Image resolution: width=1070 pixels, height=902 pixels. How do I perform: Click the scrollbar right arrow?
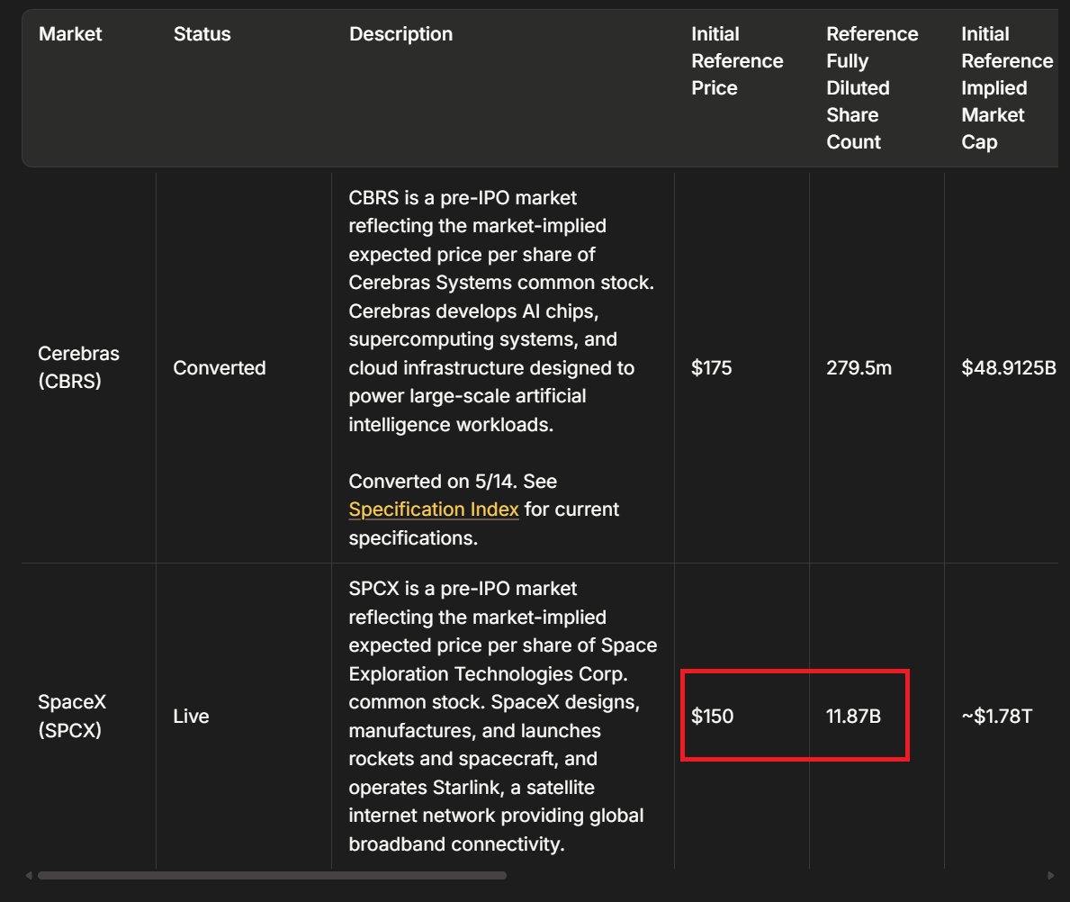point(1051,875)
